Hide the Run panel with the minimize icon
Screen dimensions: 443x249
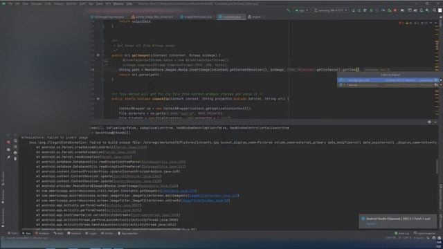pyautogui.click(x=435, y=122)
